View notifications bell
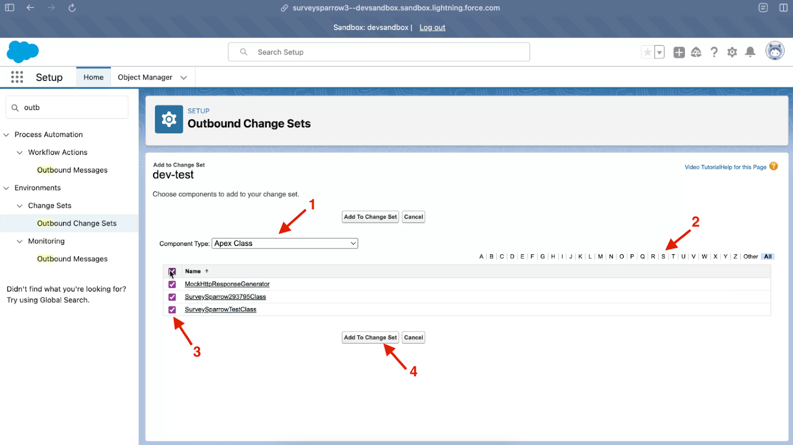The image size is (793, 445). tap(750, 52)
